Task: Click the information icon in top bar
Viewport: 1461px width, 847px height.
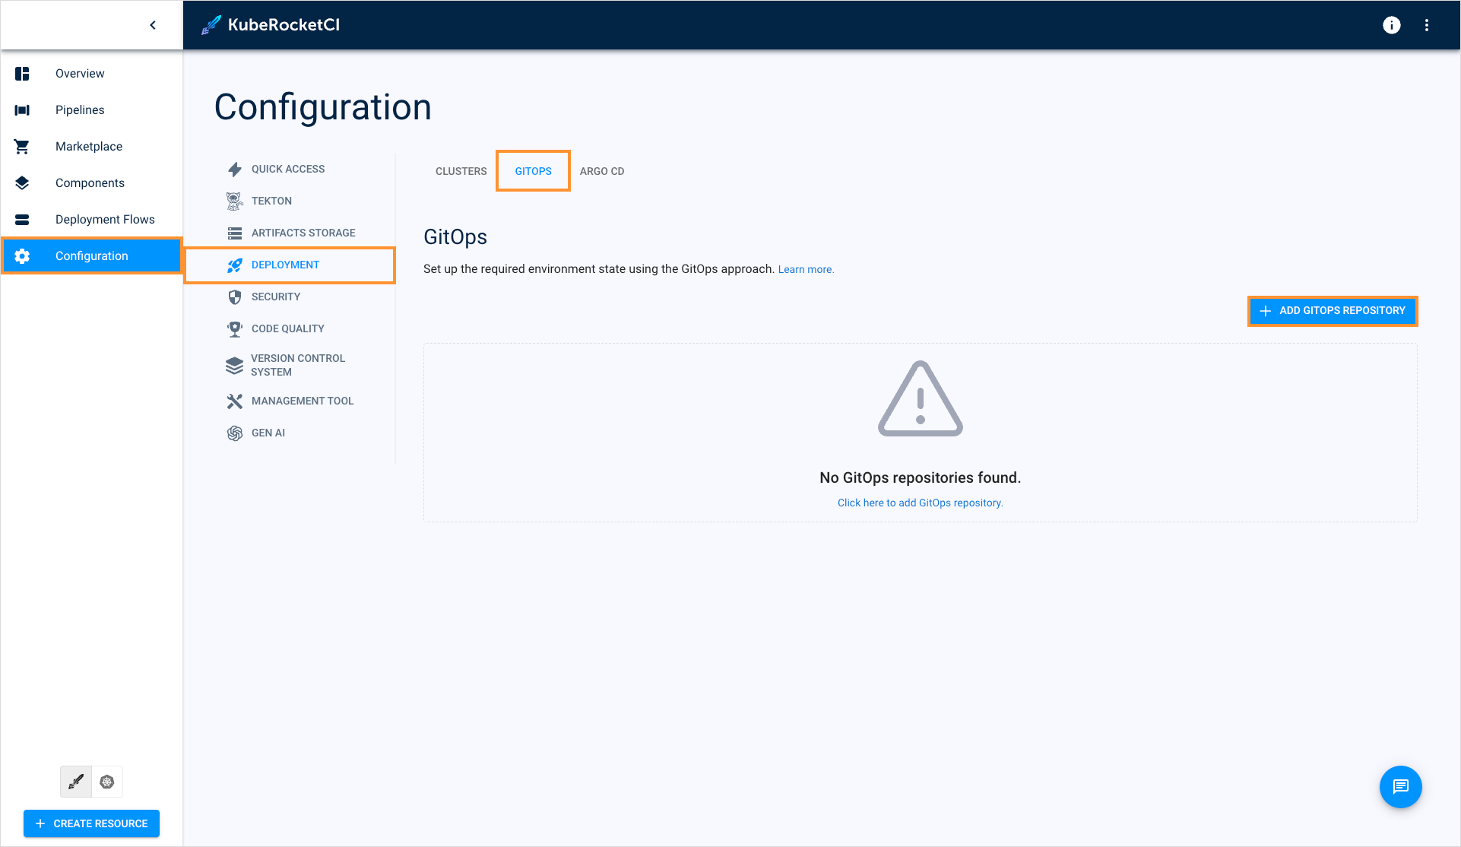Action: pos(1393,24)
